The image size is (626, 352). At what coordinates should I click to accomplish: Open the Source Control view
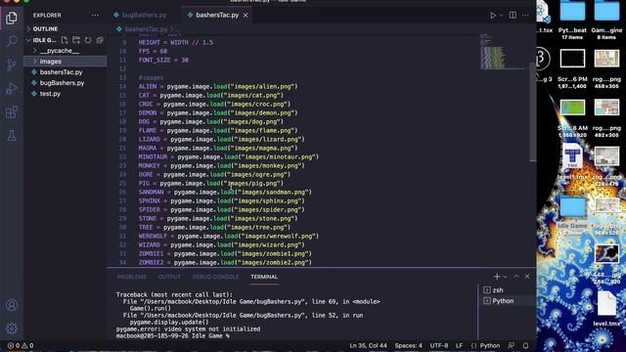(12, 65)
